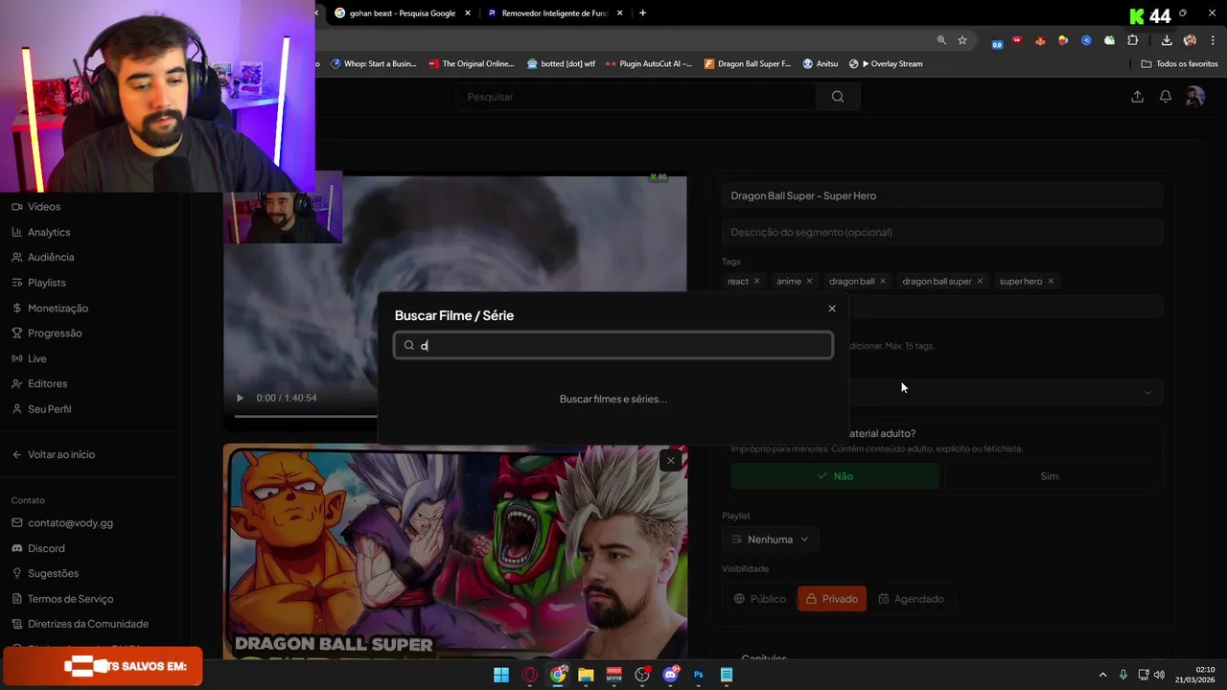Set visibility to Agendado
The height and width of the screenshot is (690, 1227).
(x=912, y=599)
